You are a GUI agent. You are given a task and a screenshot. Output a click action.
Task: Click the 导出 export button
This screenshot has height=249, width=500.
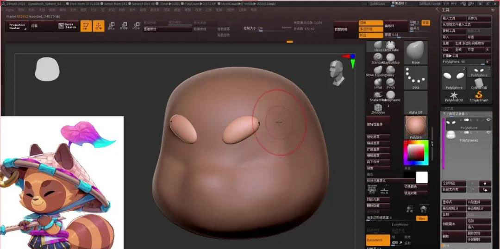[x=479, y=37]
